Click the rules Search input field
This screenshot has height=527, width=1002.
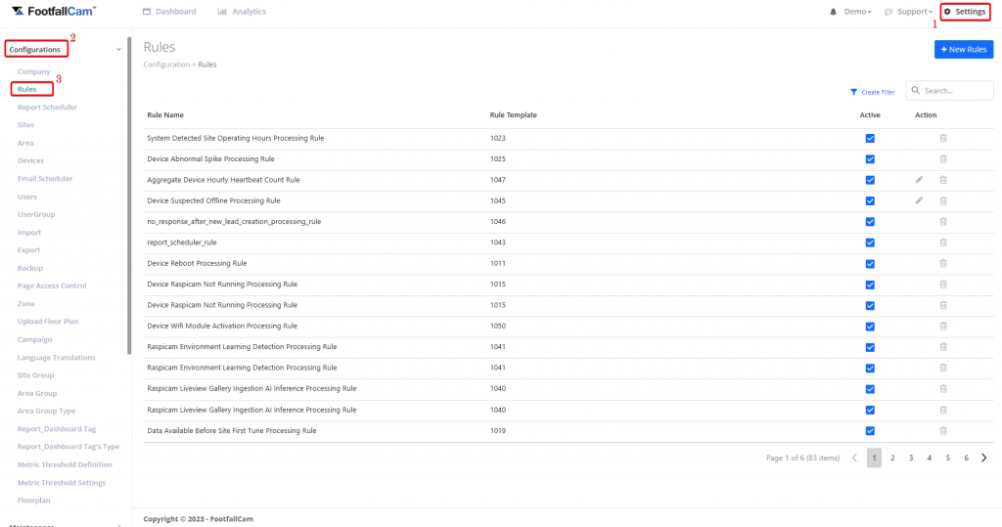coord(951,91)
